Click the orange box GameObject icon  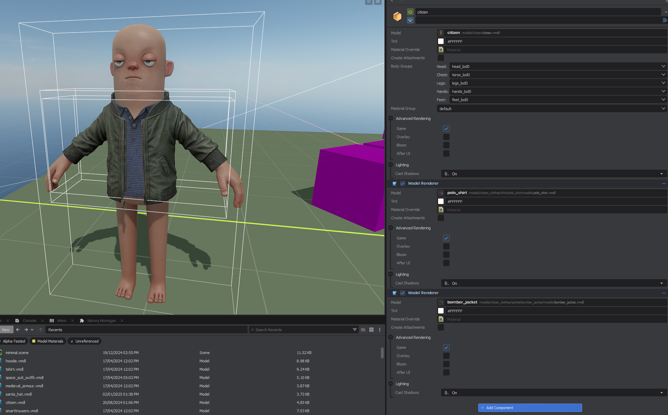point(397,16)
